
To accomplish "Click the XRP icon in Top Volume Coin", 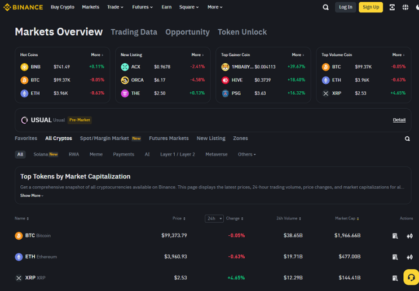I will pos(326,93).
